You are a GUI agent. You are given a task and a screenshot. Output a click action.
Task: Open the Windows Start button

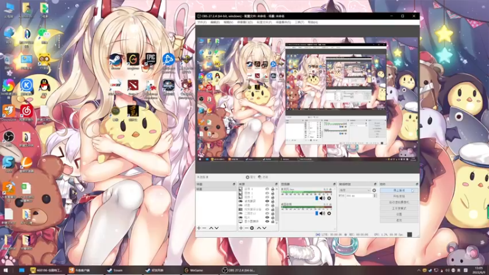tap(6, 270)
